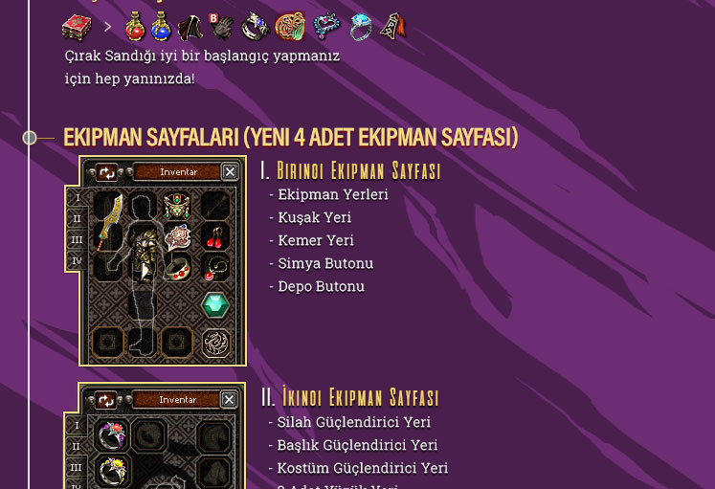Click the top ring in second inventory

pyautogui.click(x=112, y=434)
